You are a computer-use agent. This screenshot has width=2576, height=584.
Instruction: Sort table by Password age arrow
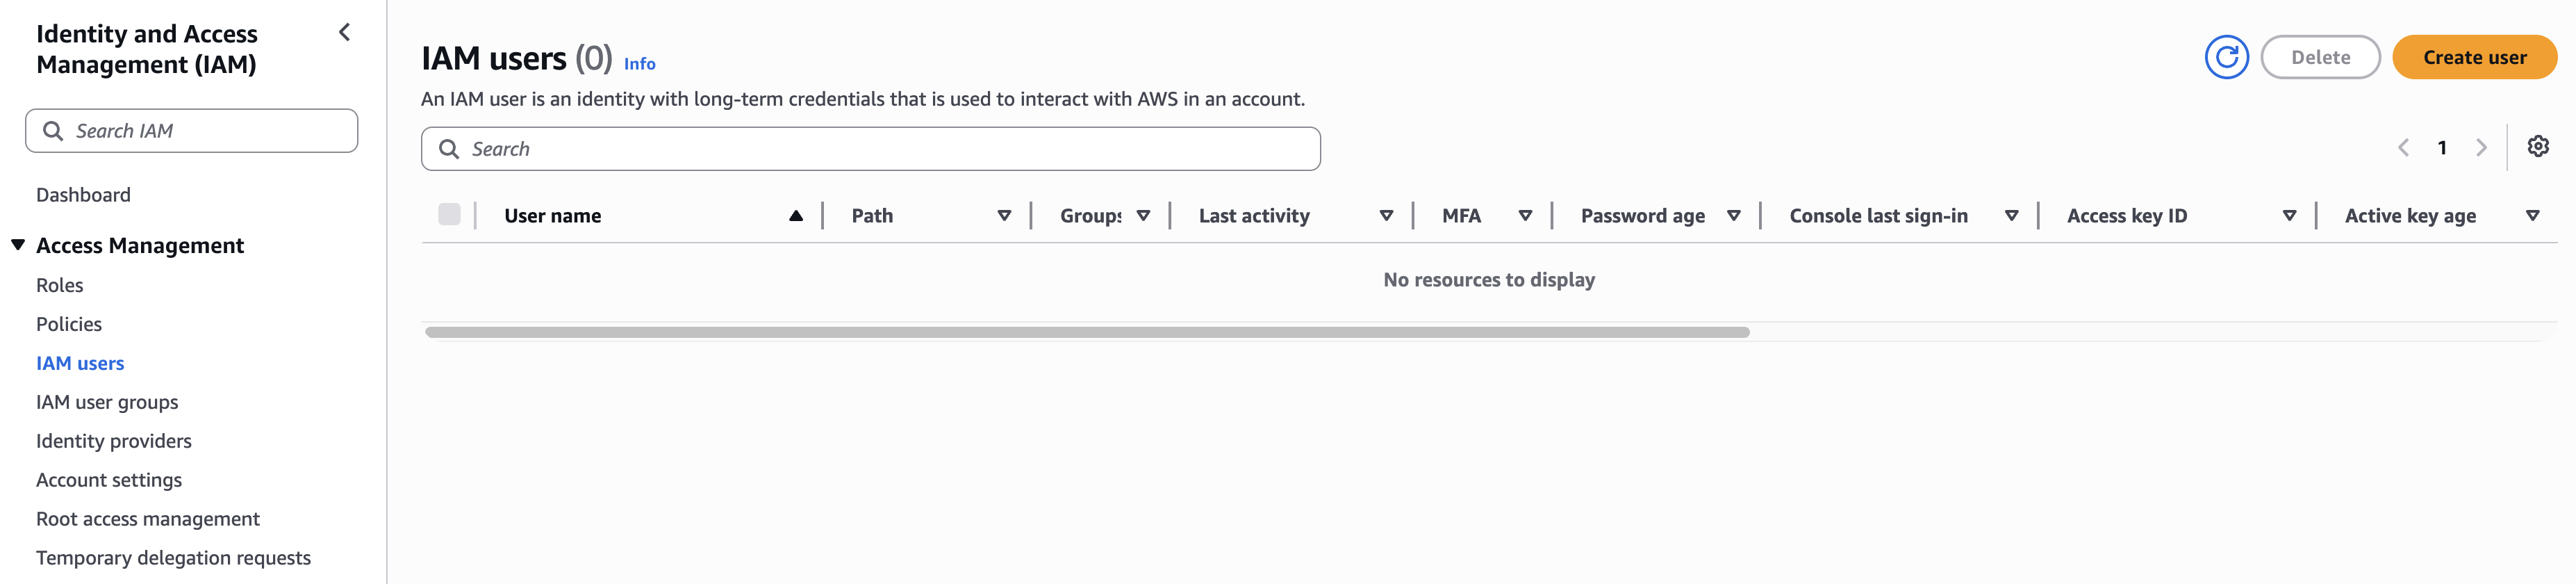point(1734,216)
